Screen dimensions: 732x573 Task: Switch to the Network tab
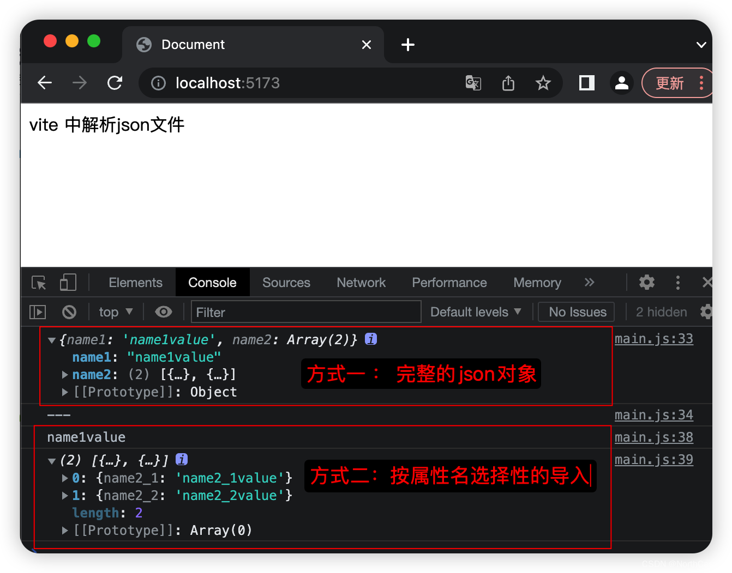click(x=361, y=283)
